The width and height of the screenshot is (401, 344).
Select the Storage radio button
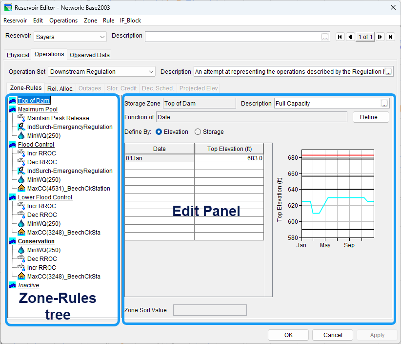coord(198,132)
